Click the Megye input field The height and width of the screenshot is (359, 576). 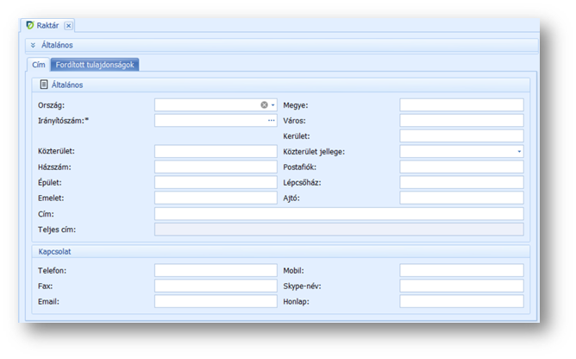tap(461, 105)
